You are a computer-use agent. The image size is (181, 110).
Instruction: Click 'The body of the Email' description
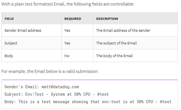114,56
